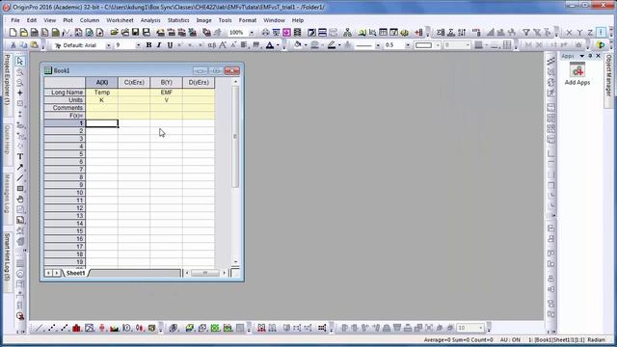The image size is (617, 347).
Task: Click the Book1 horizontal scrollbar
Action: [x=205, y=273]
